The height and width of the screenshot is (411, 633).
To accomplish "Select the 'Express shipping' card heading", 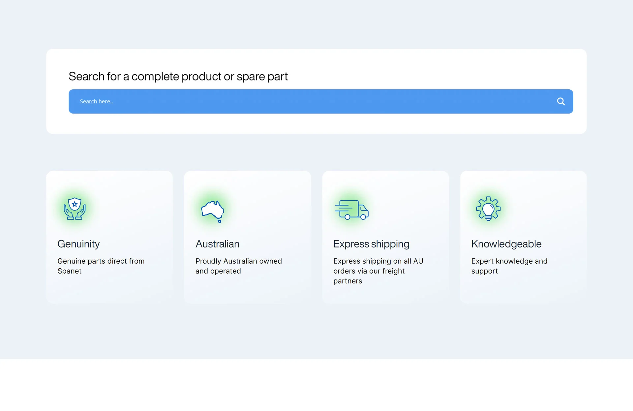I will 371,244.
